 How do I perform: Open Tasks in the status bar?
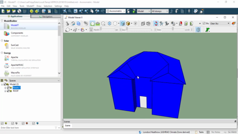[x=199, y=132]
